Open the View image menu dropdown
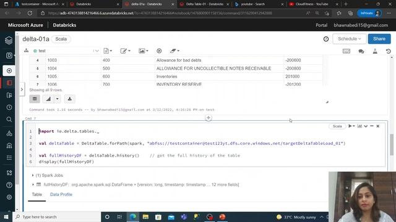Image resolution: width=396 pixels, height=222 pixels. [x=143, y=51]
